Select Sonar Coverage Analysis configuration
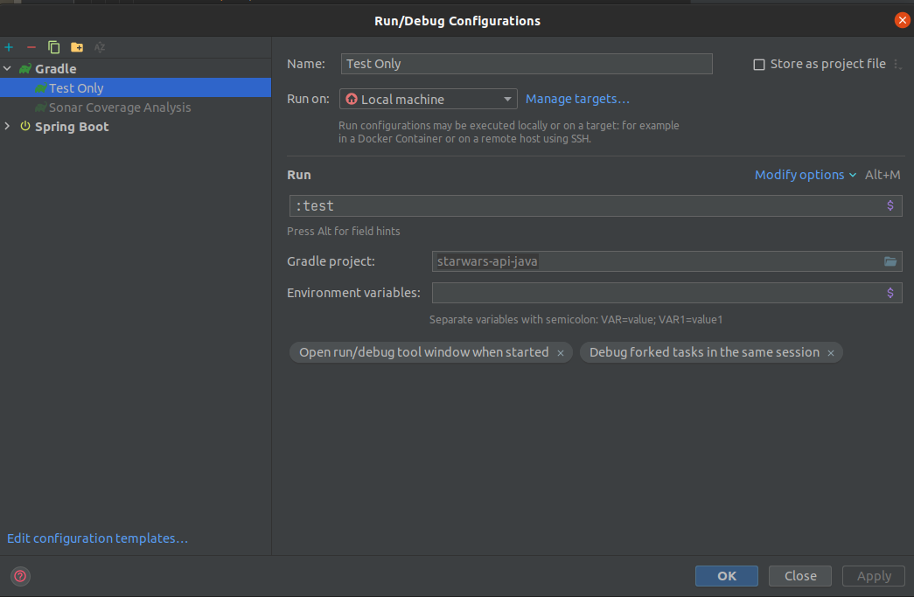Screen dimensions: 914x597 tap(120, 108)
